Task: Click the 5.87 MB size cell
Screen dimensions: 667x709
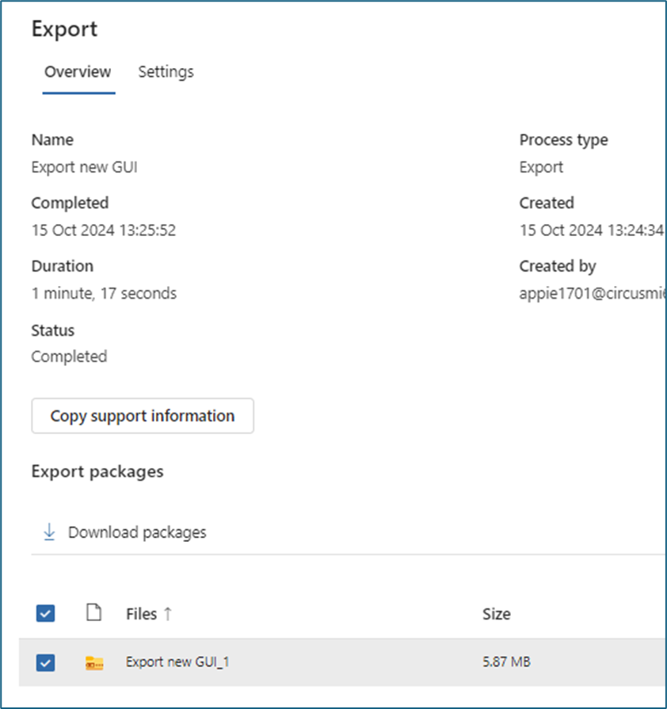Action: click(x=506, y=662)
